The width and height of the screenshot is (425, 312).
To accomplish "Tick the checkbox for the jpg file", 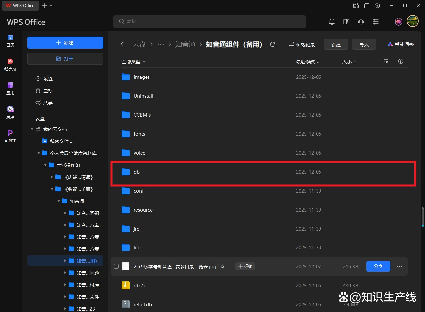I will tap(116, 266).
